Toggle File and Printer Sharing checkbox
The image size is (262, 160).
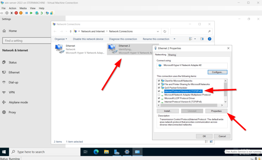pyautogui.click(x=159, y=84)
